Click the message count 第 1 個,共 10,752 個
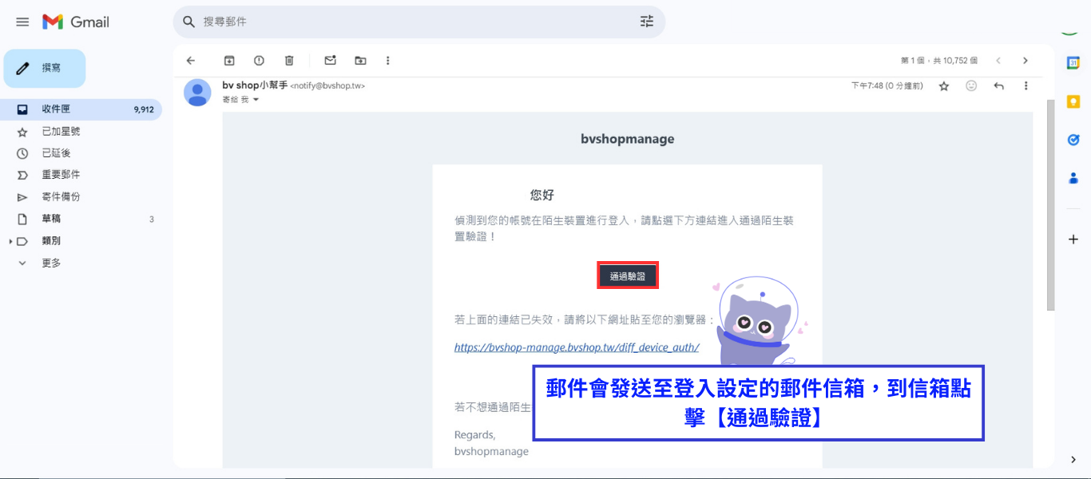The width and height of the screenshot is (1091, 479). click(x=938, y=61)
